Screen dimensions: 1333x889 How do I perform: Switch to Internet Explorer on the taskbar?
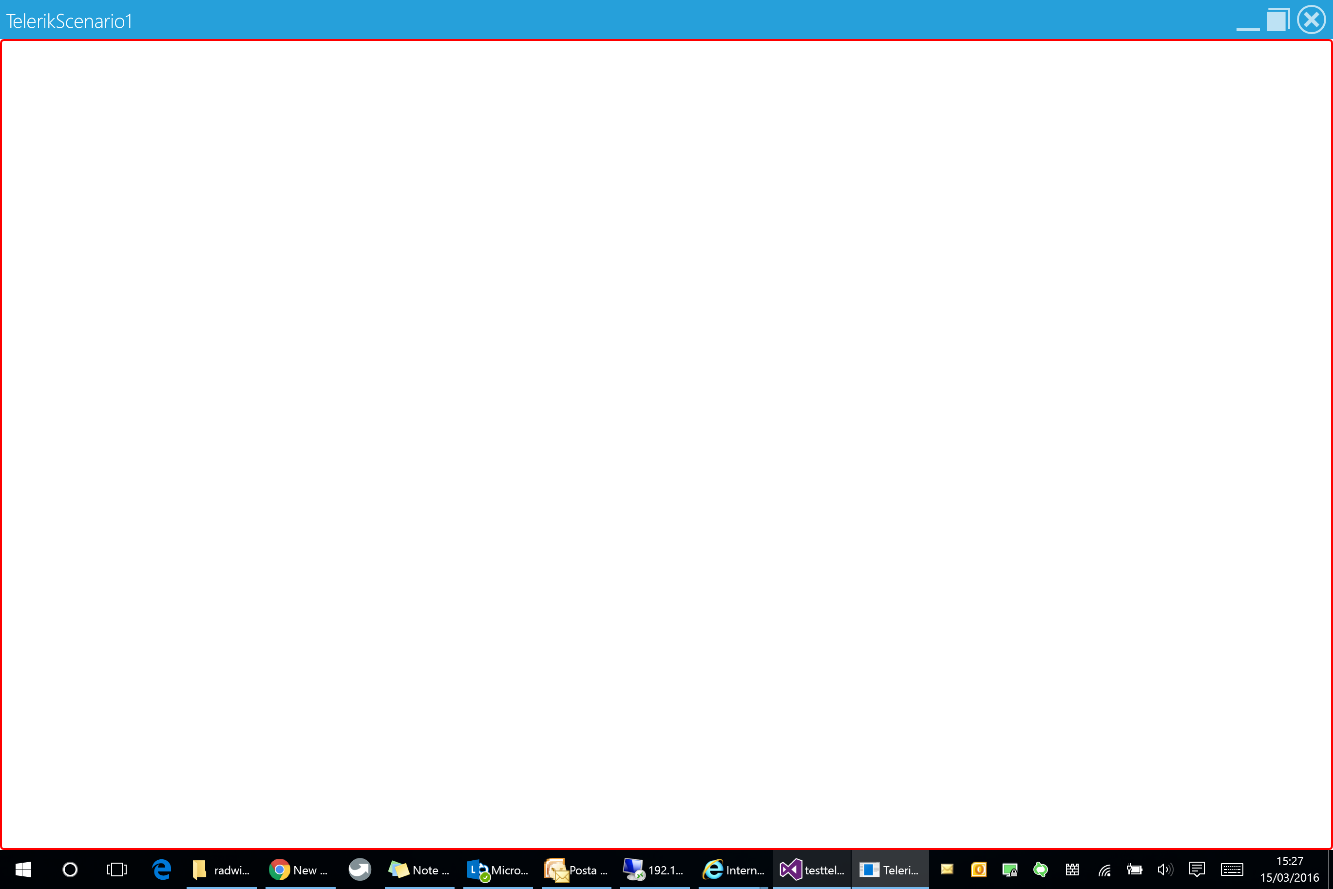click(733, 870)
